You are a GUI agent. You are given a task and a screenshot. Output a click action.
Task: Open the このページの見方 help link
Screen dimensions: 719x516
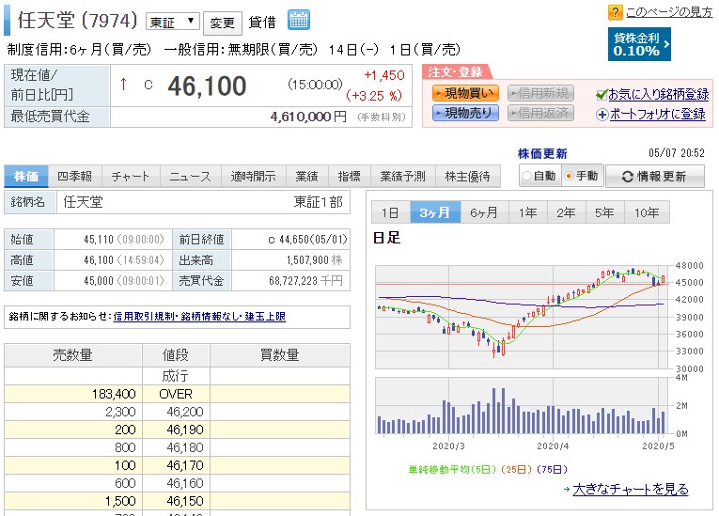tap(669, 12)
